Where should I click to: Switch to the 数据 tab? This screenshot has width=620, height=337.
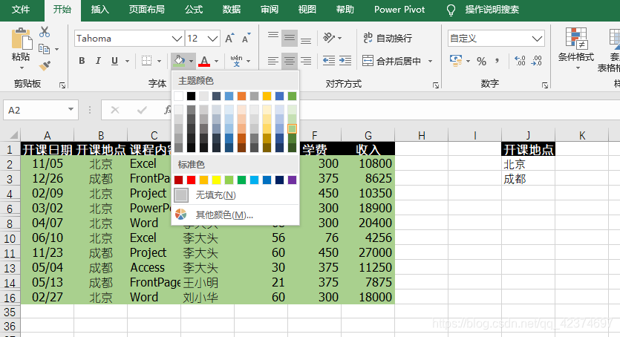pos(232,10)
